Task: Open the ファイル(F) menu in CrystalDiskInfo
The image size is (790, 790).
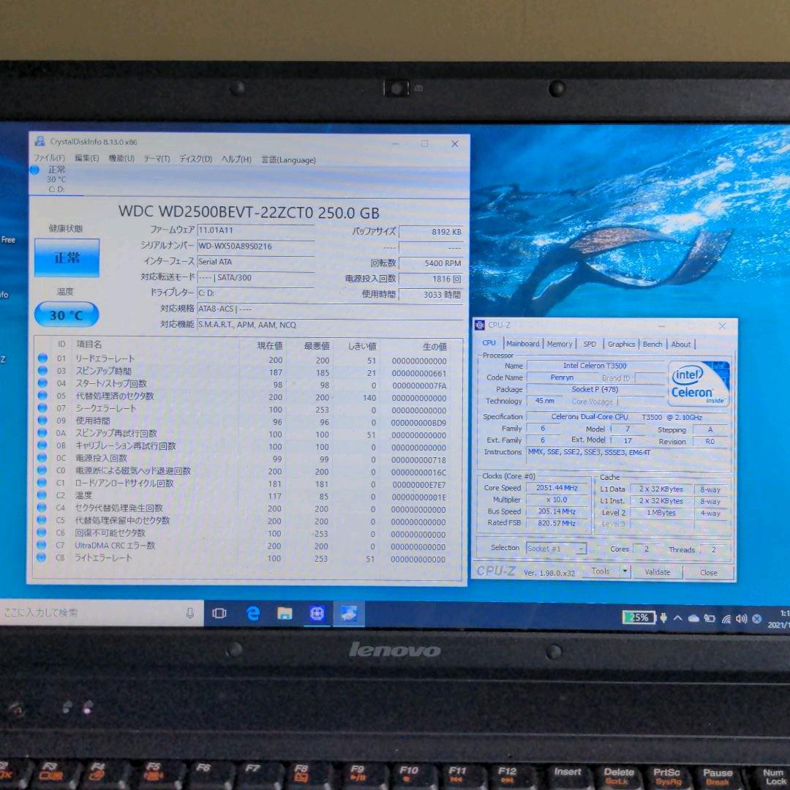Action: (x=50, y=158)
